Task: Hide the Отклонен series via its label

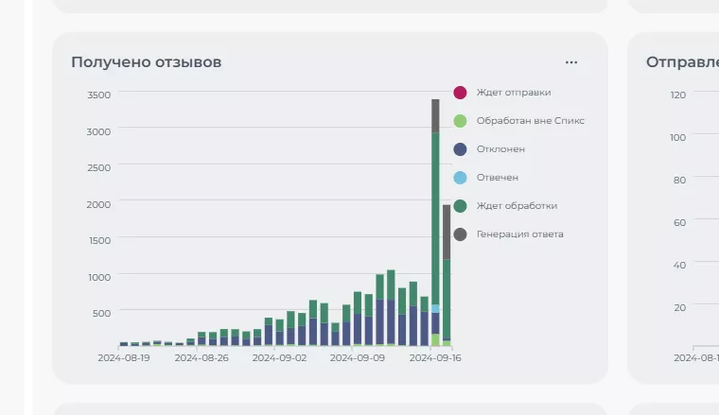Action: coord(500,149)
